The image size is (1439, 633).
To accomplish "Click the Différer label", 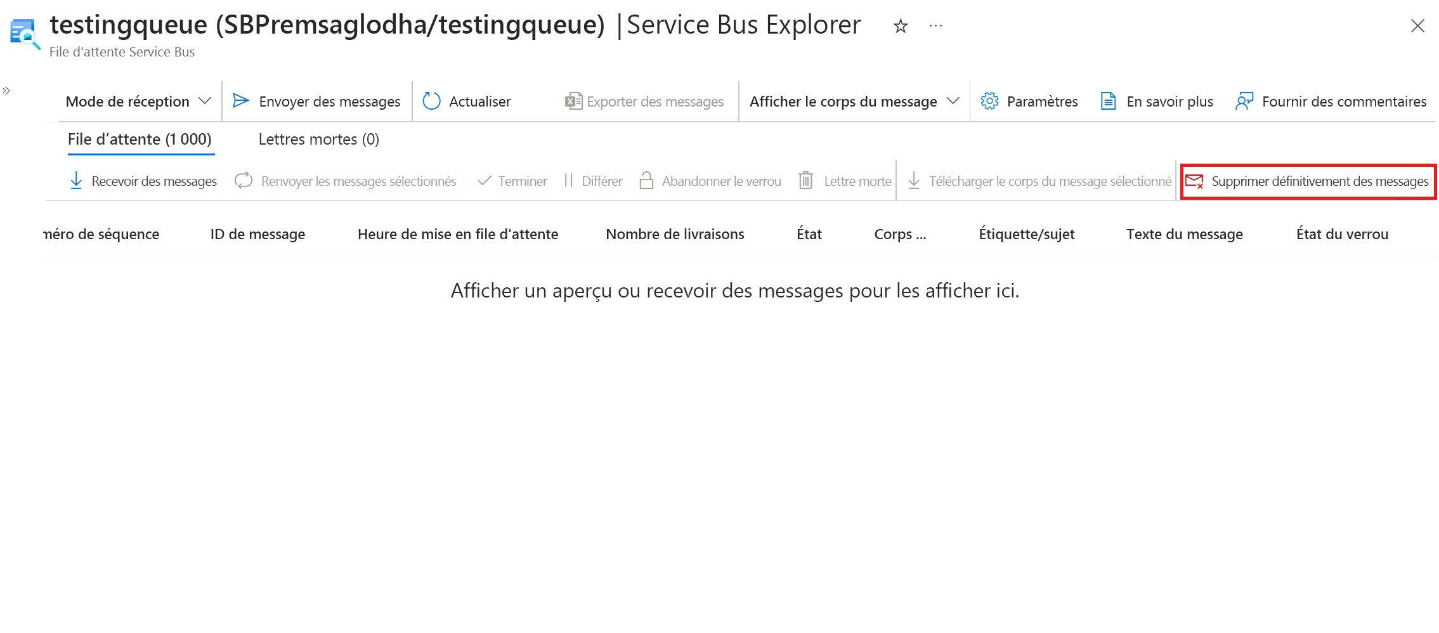I will pos(602,181).
